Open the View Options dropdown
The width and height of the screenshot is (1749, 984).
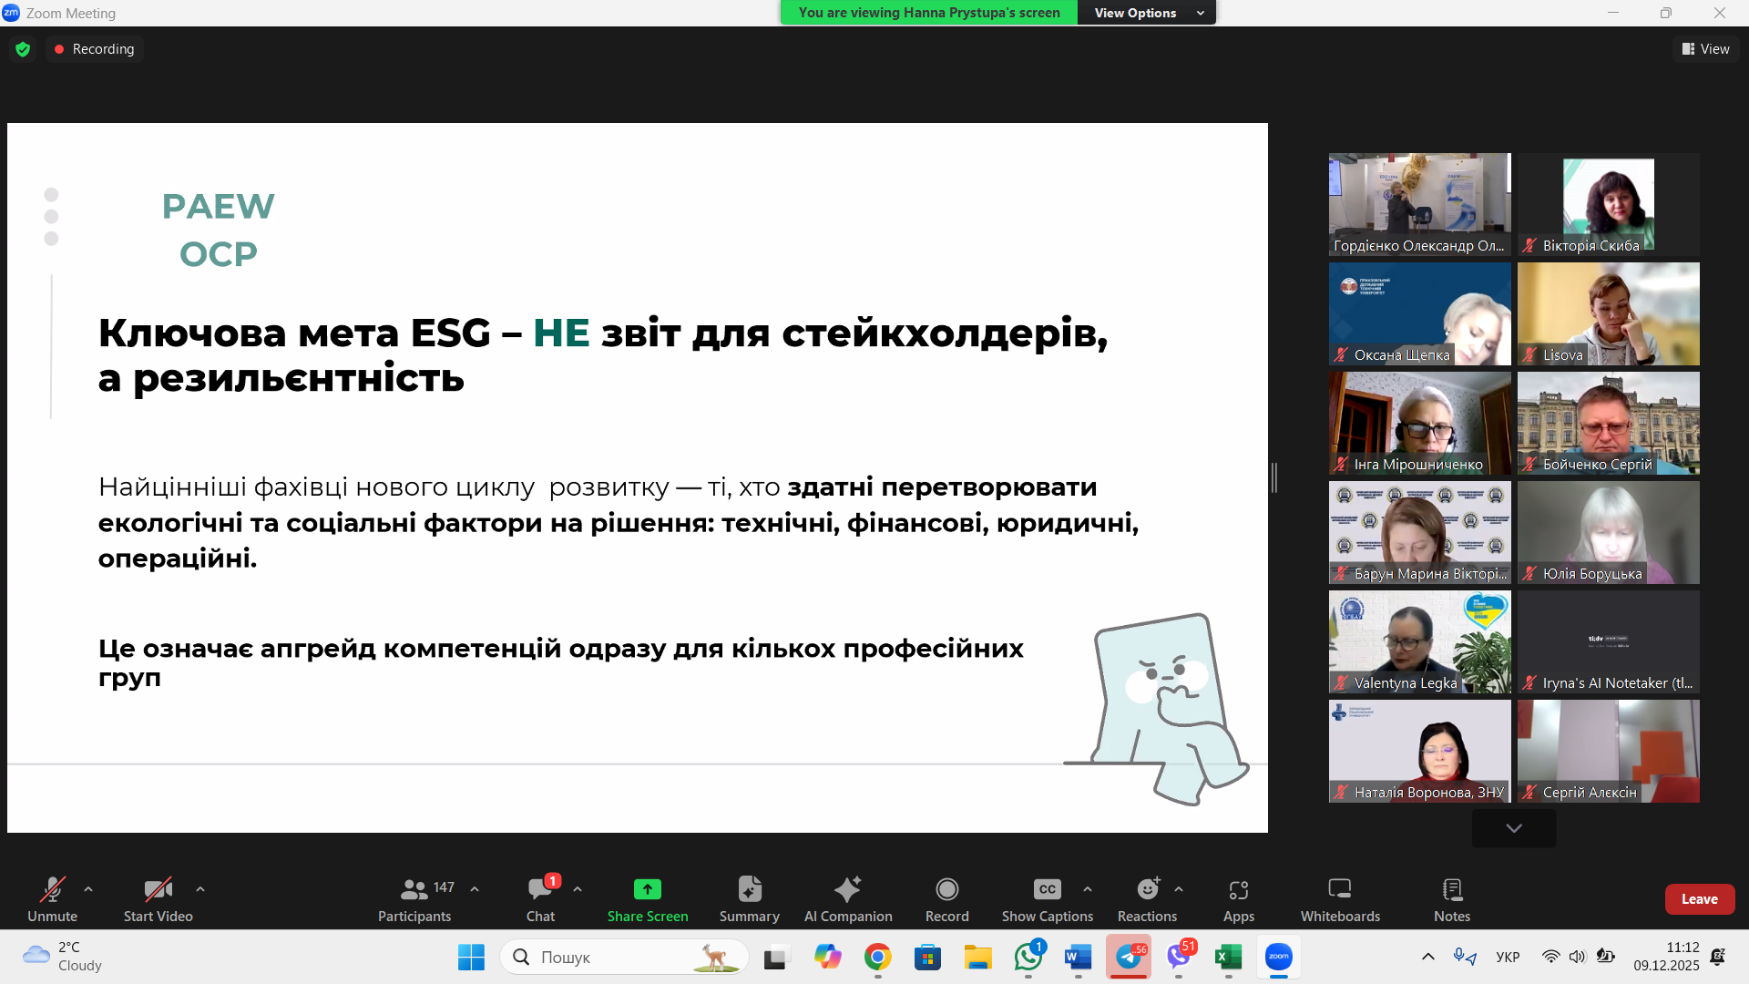[x=1146, y=12]
